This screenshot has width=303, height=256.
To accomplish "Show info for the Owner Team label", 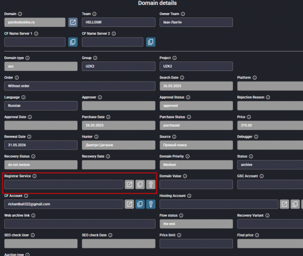I will (x=183, y=14).
